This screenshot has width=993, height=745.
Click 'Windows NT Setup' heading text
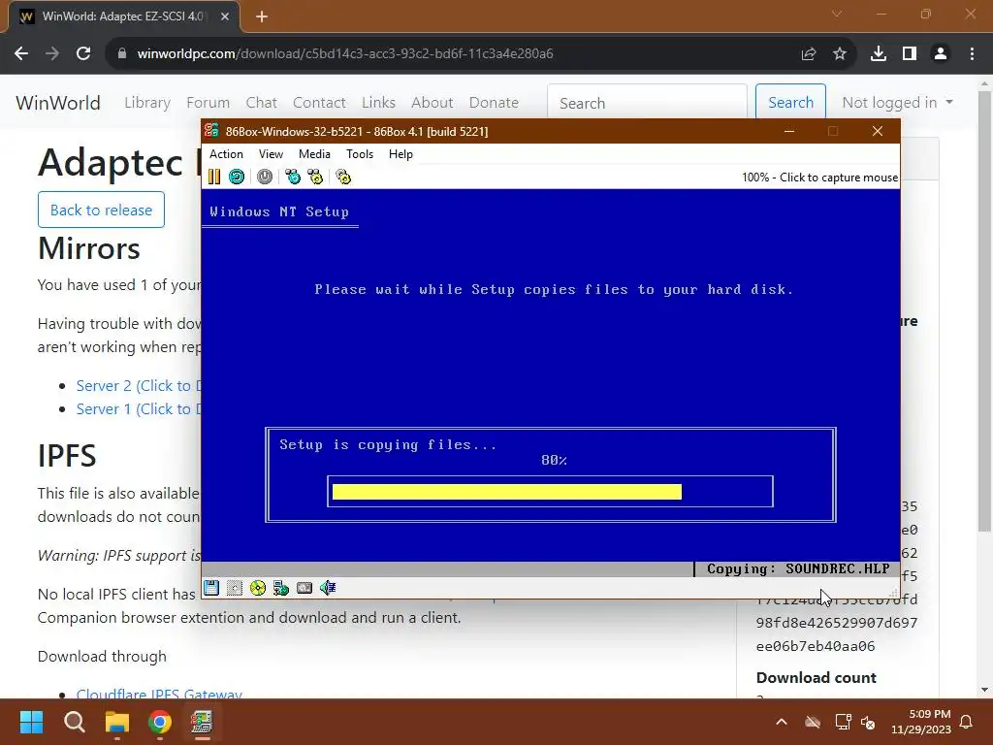pos(279,211)
